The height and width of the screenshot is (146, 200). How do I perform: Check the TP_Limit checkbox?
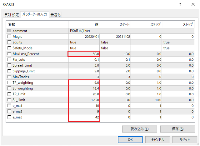9,94
